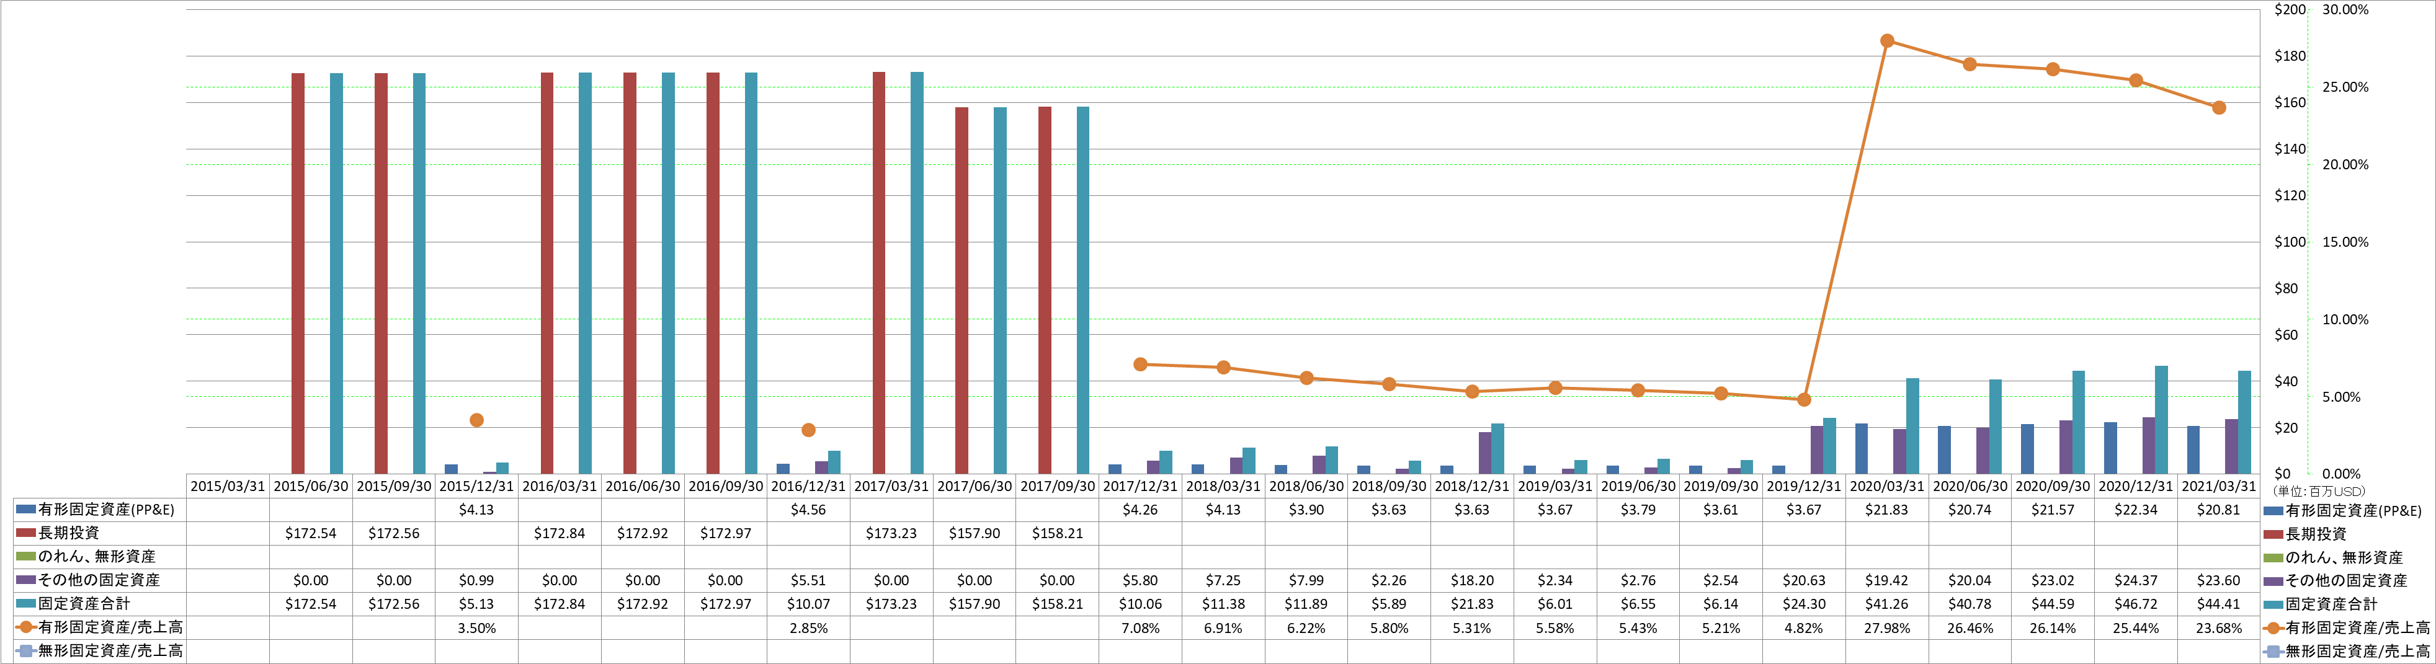Viewport: 2436px width, 664px height.
Task: Click the $11.38 固定資産合計 cell
Action: coord(1224,603)
